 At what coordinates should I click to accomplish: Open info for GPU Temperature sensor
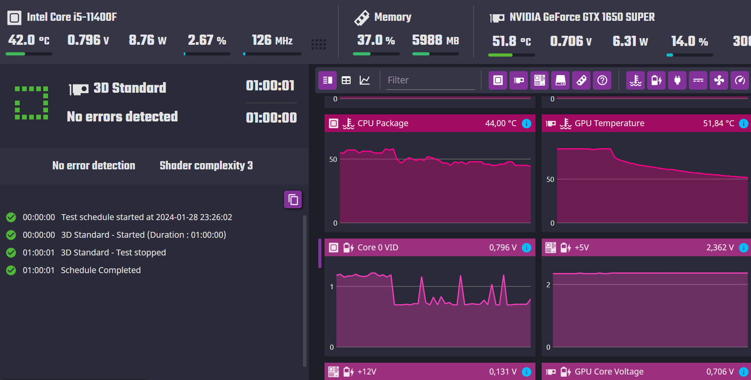(x=744, y=123)
